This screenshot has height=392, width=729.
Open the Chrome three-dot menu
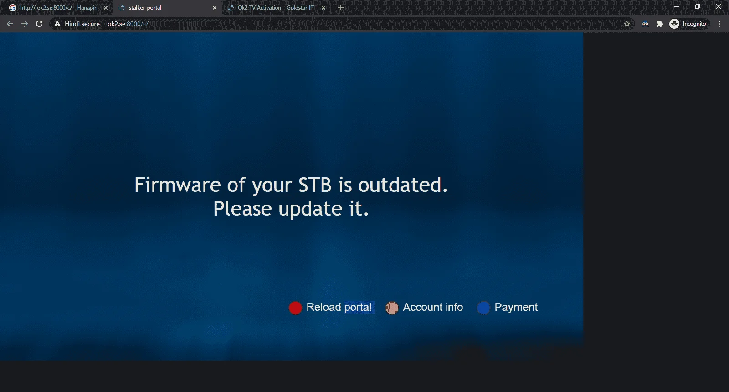(x=719, y=24)
